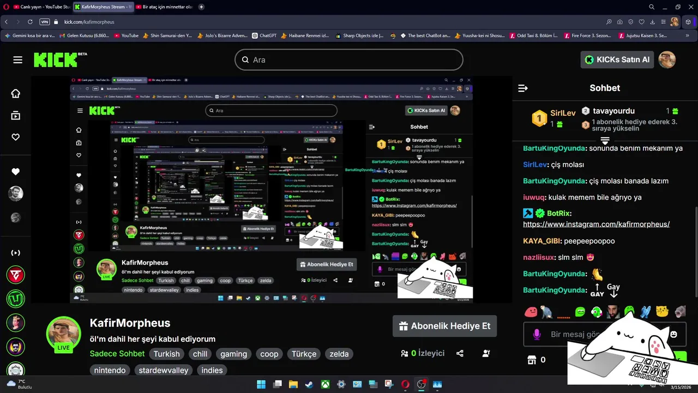
Task: Select the chill tag
Action: [x=200, y=354]
